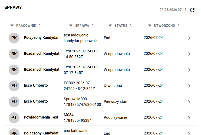
Task: Click EU avatar in Sprawa M093 row
Action: 14,102
